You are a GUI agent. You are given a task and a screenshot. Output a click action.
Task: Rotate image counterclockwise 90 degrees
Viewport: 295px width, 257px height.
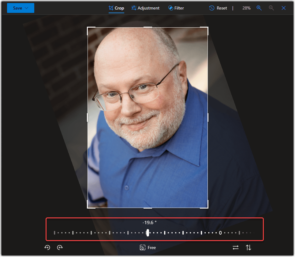pos(47,247)
